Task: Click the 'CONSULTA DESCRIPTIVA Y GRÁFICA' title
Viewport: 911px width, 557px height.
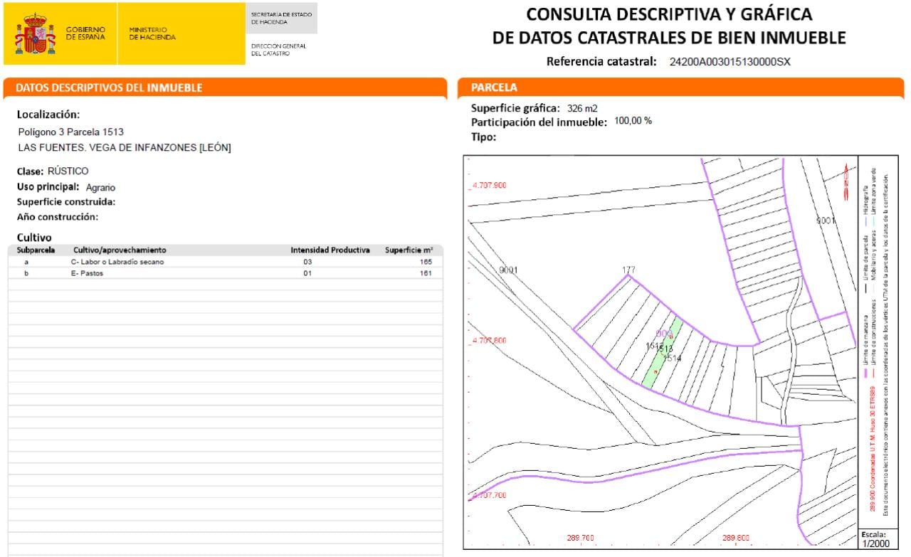Action: pos(669,14)
